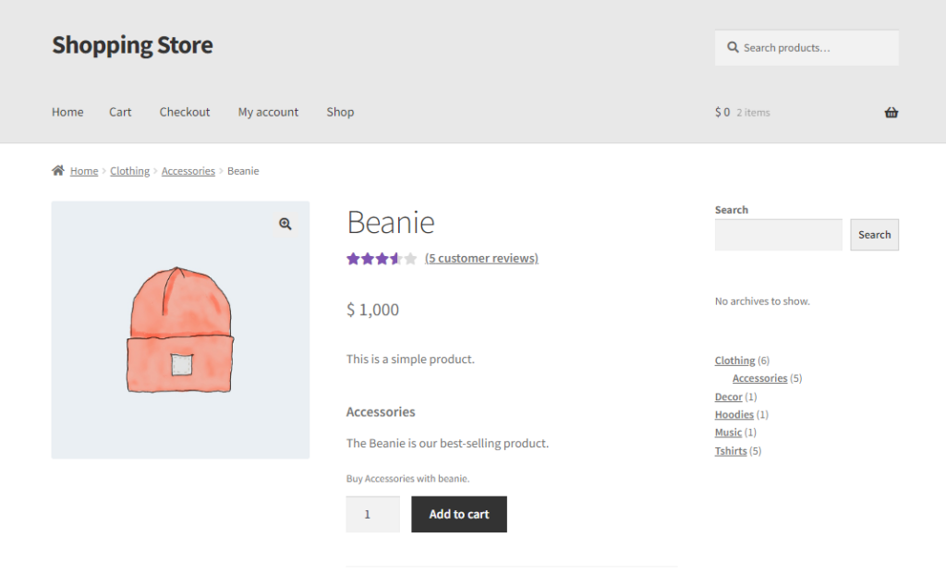Click the sidebar Search text field

(778, 235)
